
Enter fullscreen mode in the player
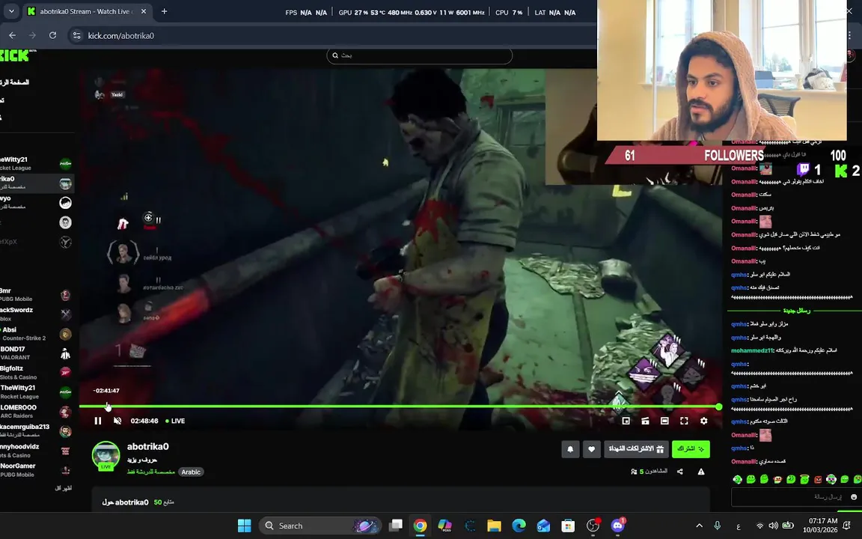(684, 421)
